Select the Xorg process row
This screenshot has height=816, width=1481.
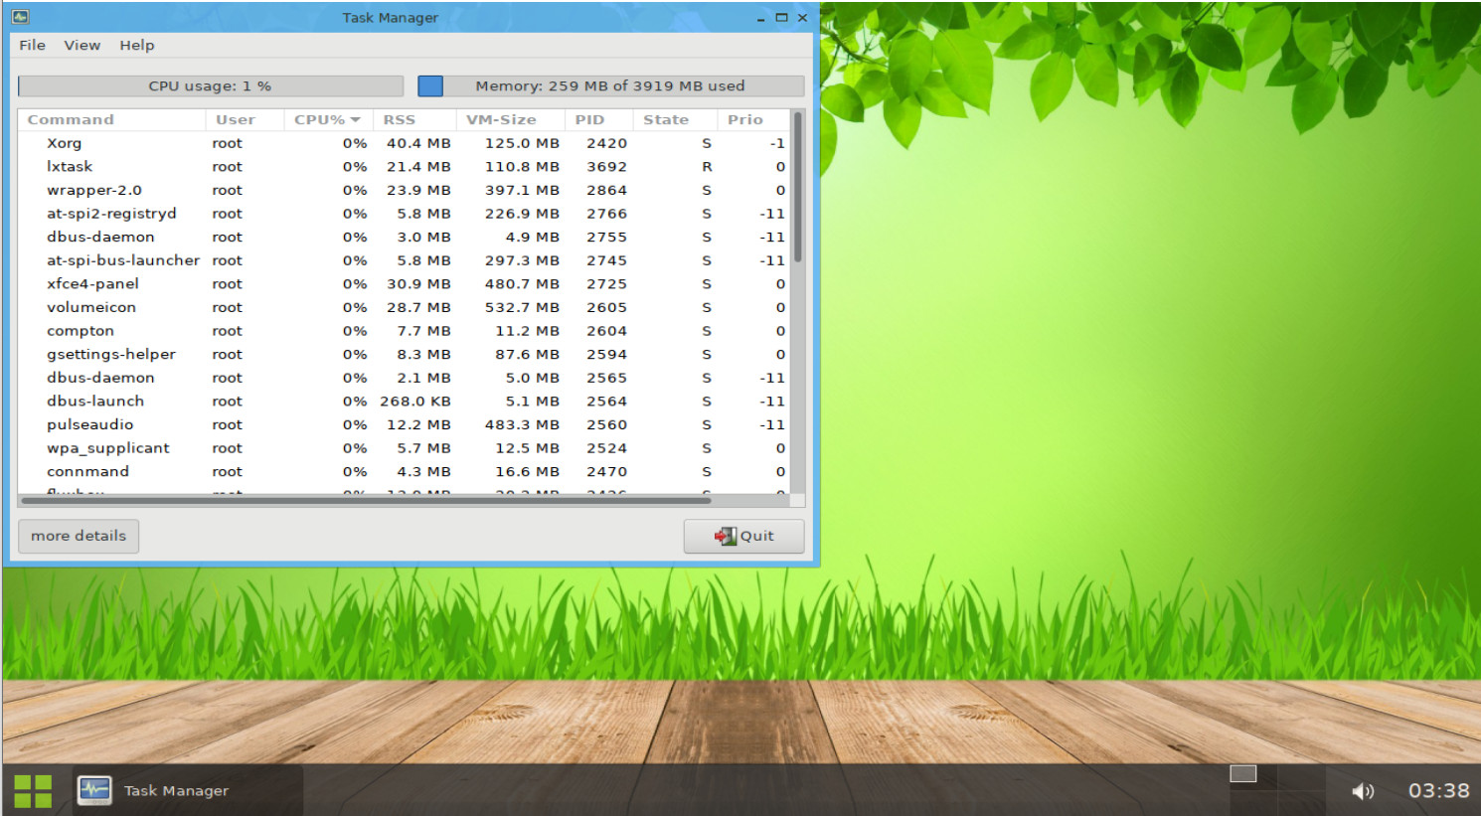click(x=405, y=143)
